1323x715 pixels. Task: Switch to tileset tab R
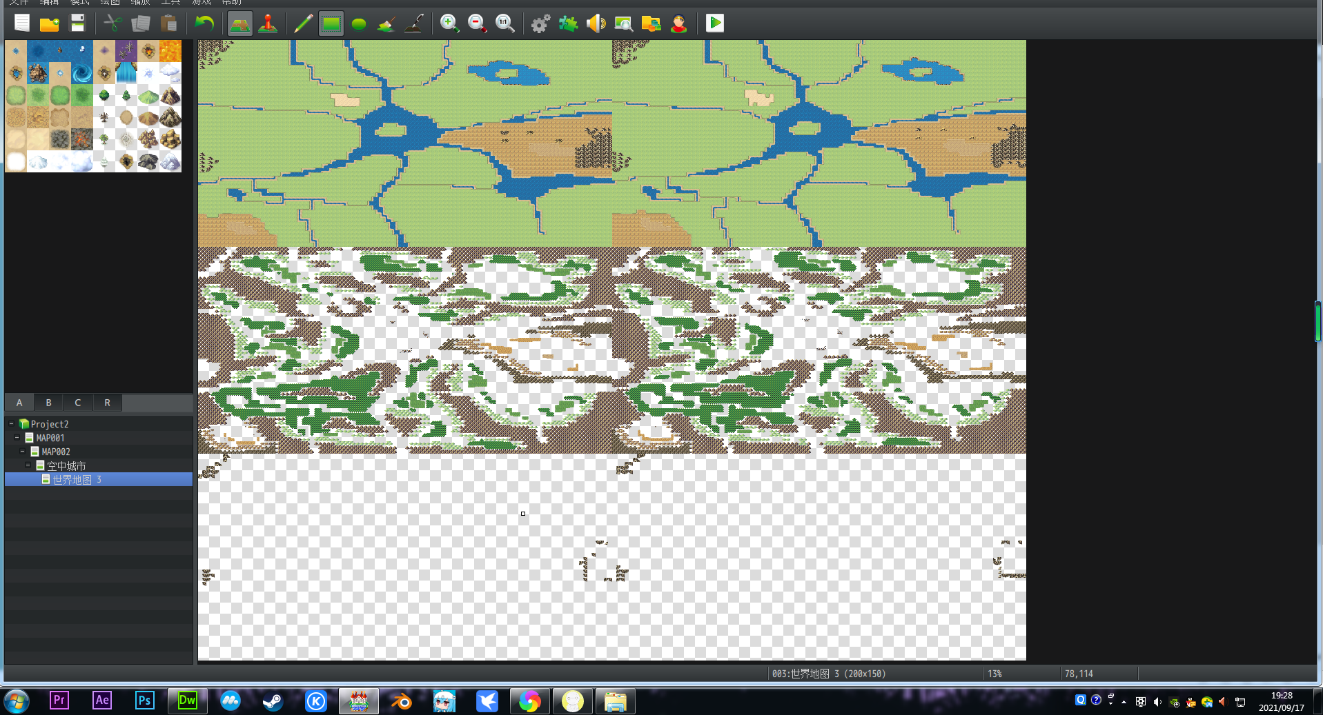107,403
